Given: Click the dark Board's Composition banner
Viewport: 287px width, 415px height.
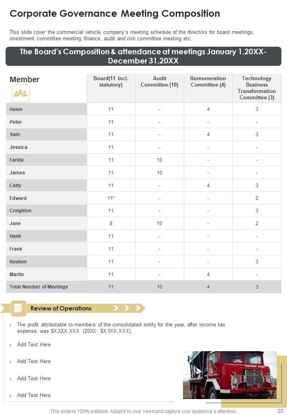Looking at the screenshot, I should pos(143,56).
